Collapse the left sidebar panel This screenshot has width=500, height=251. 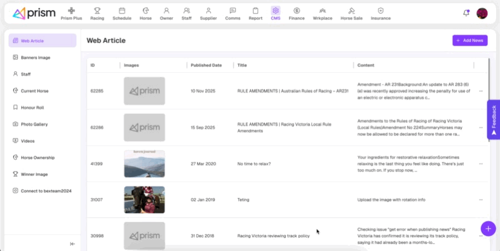72,244
